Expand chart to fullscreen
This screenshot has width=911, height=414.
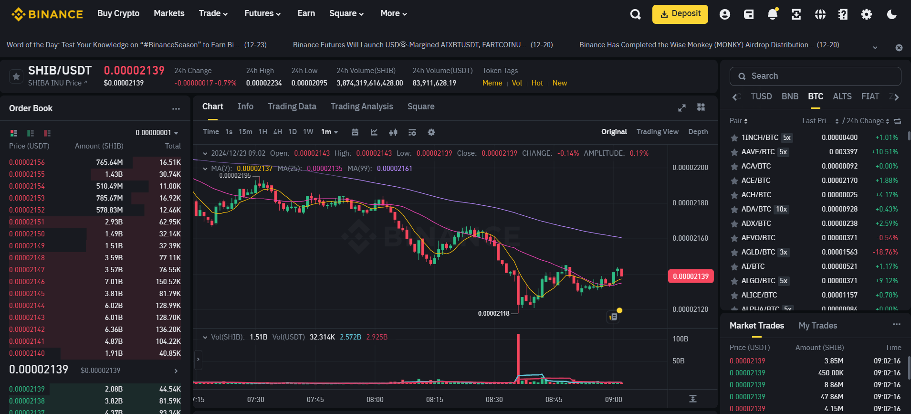pyautogui.click(x=682, y=108)
